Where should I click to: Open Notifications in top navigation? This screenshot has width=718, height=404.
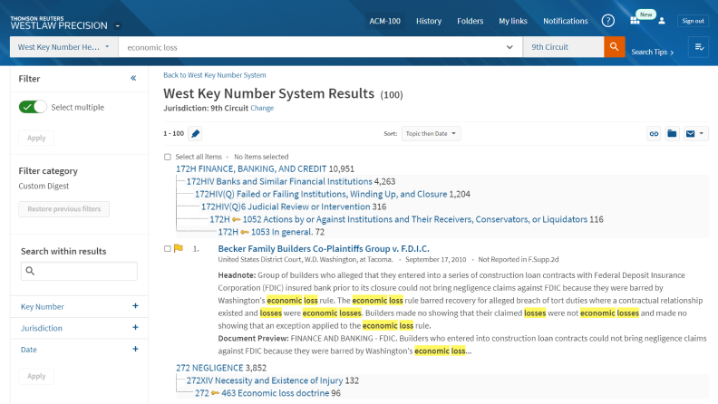(x=565, y=21)
